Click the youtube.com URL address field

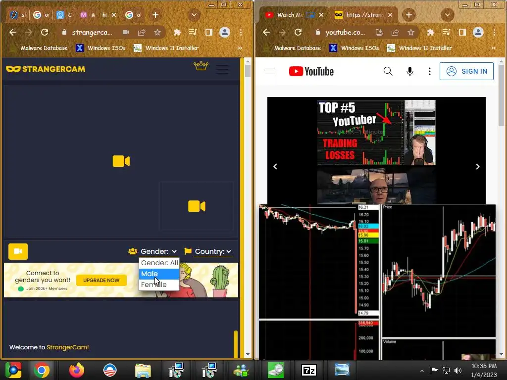[x=345, y=32]
